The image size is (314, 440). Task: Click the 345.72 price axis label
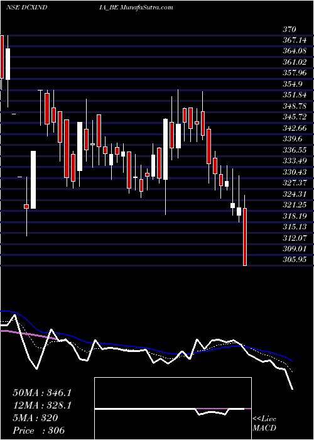294,118
